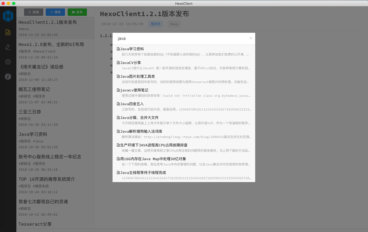This screenshot has width=368, height=232.
Task: Select post 我曾七次鄙视自己的灵魂
Action: click(55, 208)
